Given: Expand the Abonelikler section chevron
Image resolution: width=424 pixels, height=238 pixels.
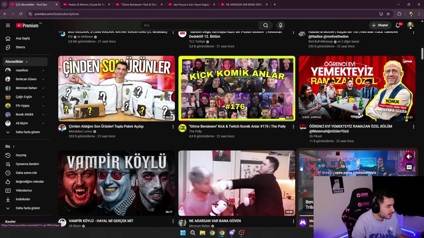Looking at the screenshot, I should 27,61.
